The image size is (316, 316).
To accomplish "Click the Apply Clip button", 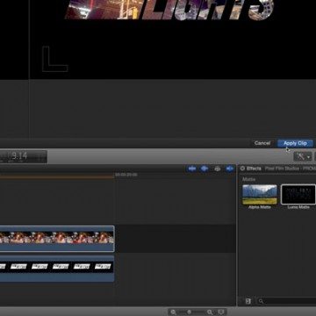I will point(295,143).
